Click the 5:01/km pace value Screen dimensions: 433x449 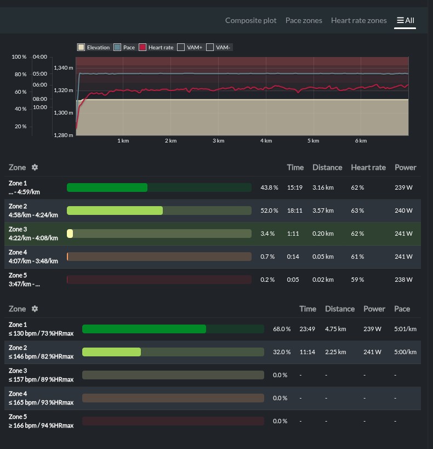[x=405, y=329]
